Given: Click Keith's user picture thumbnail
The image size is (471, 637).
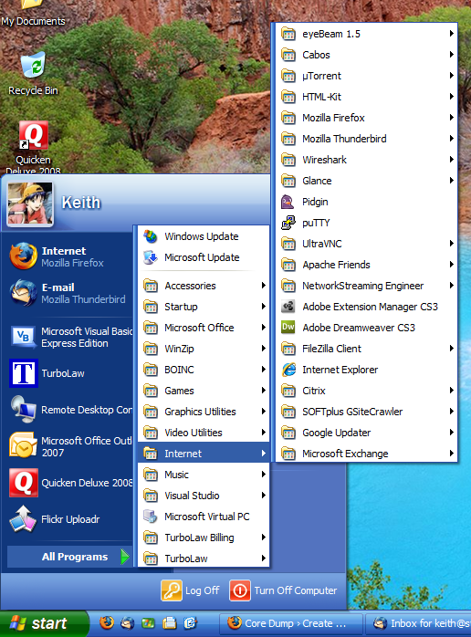Looking at the screenshot, I should pyautogui.click(x=30, y=204).
